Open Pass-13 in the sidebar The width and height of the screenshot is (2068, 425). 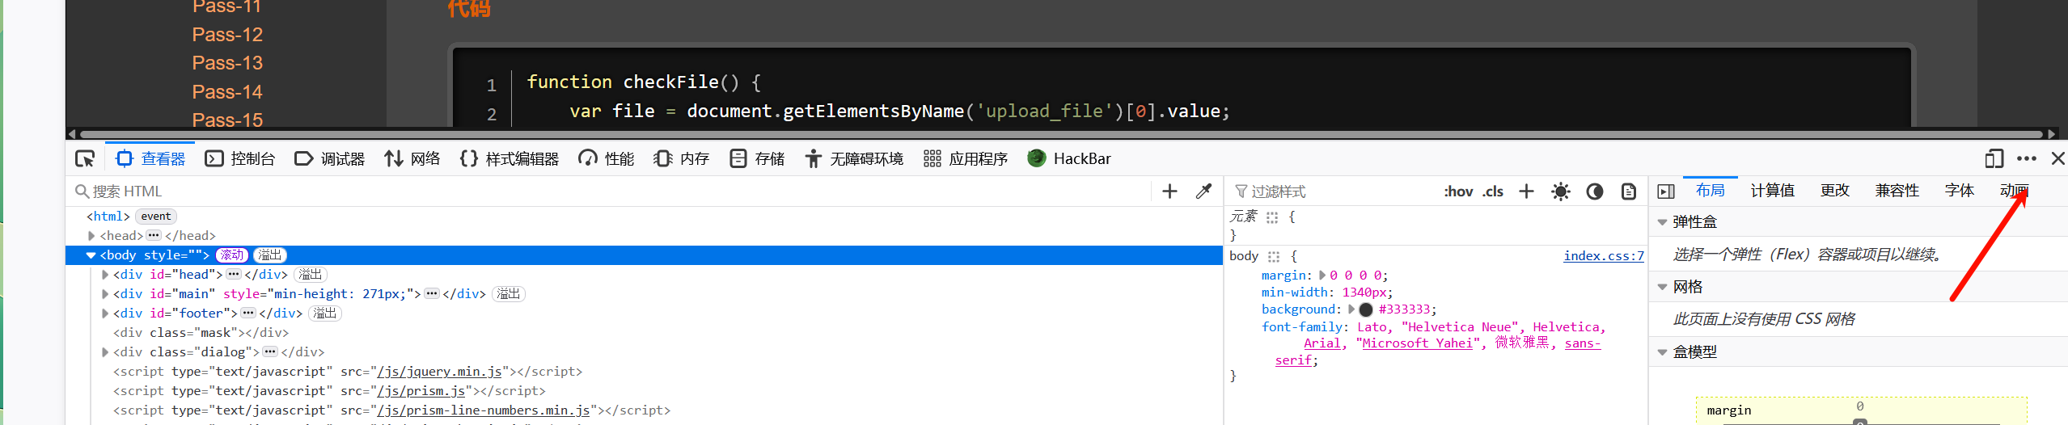(227, 63)
